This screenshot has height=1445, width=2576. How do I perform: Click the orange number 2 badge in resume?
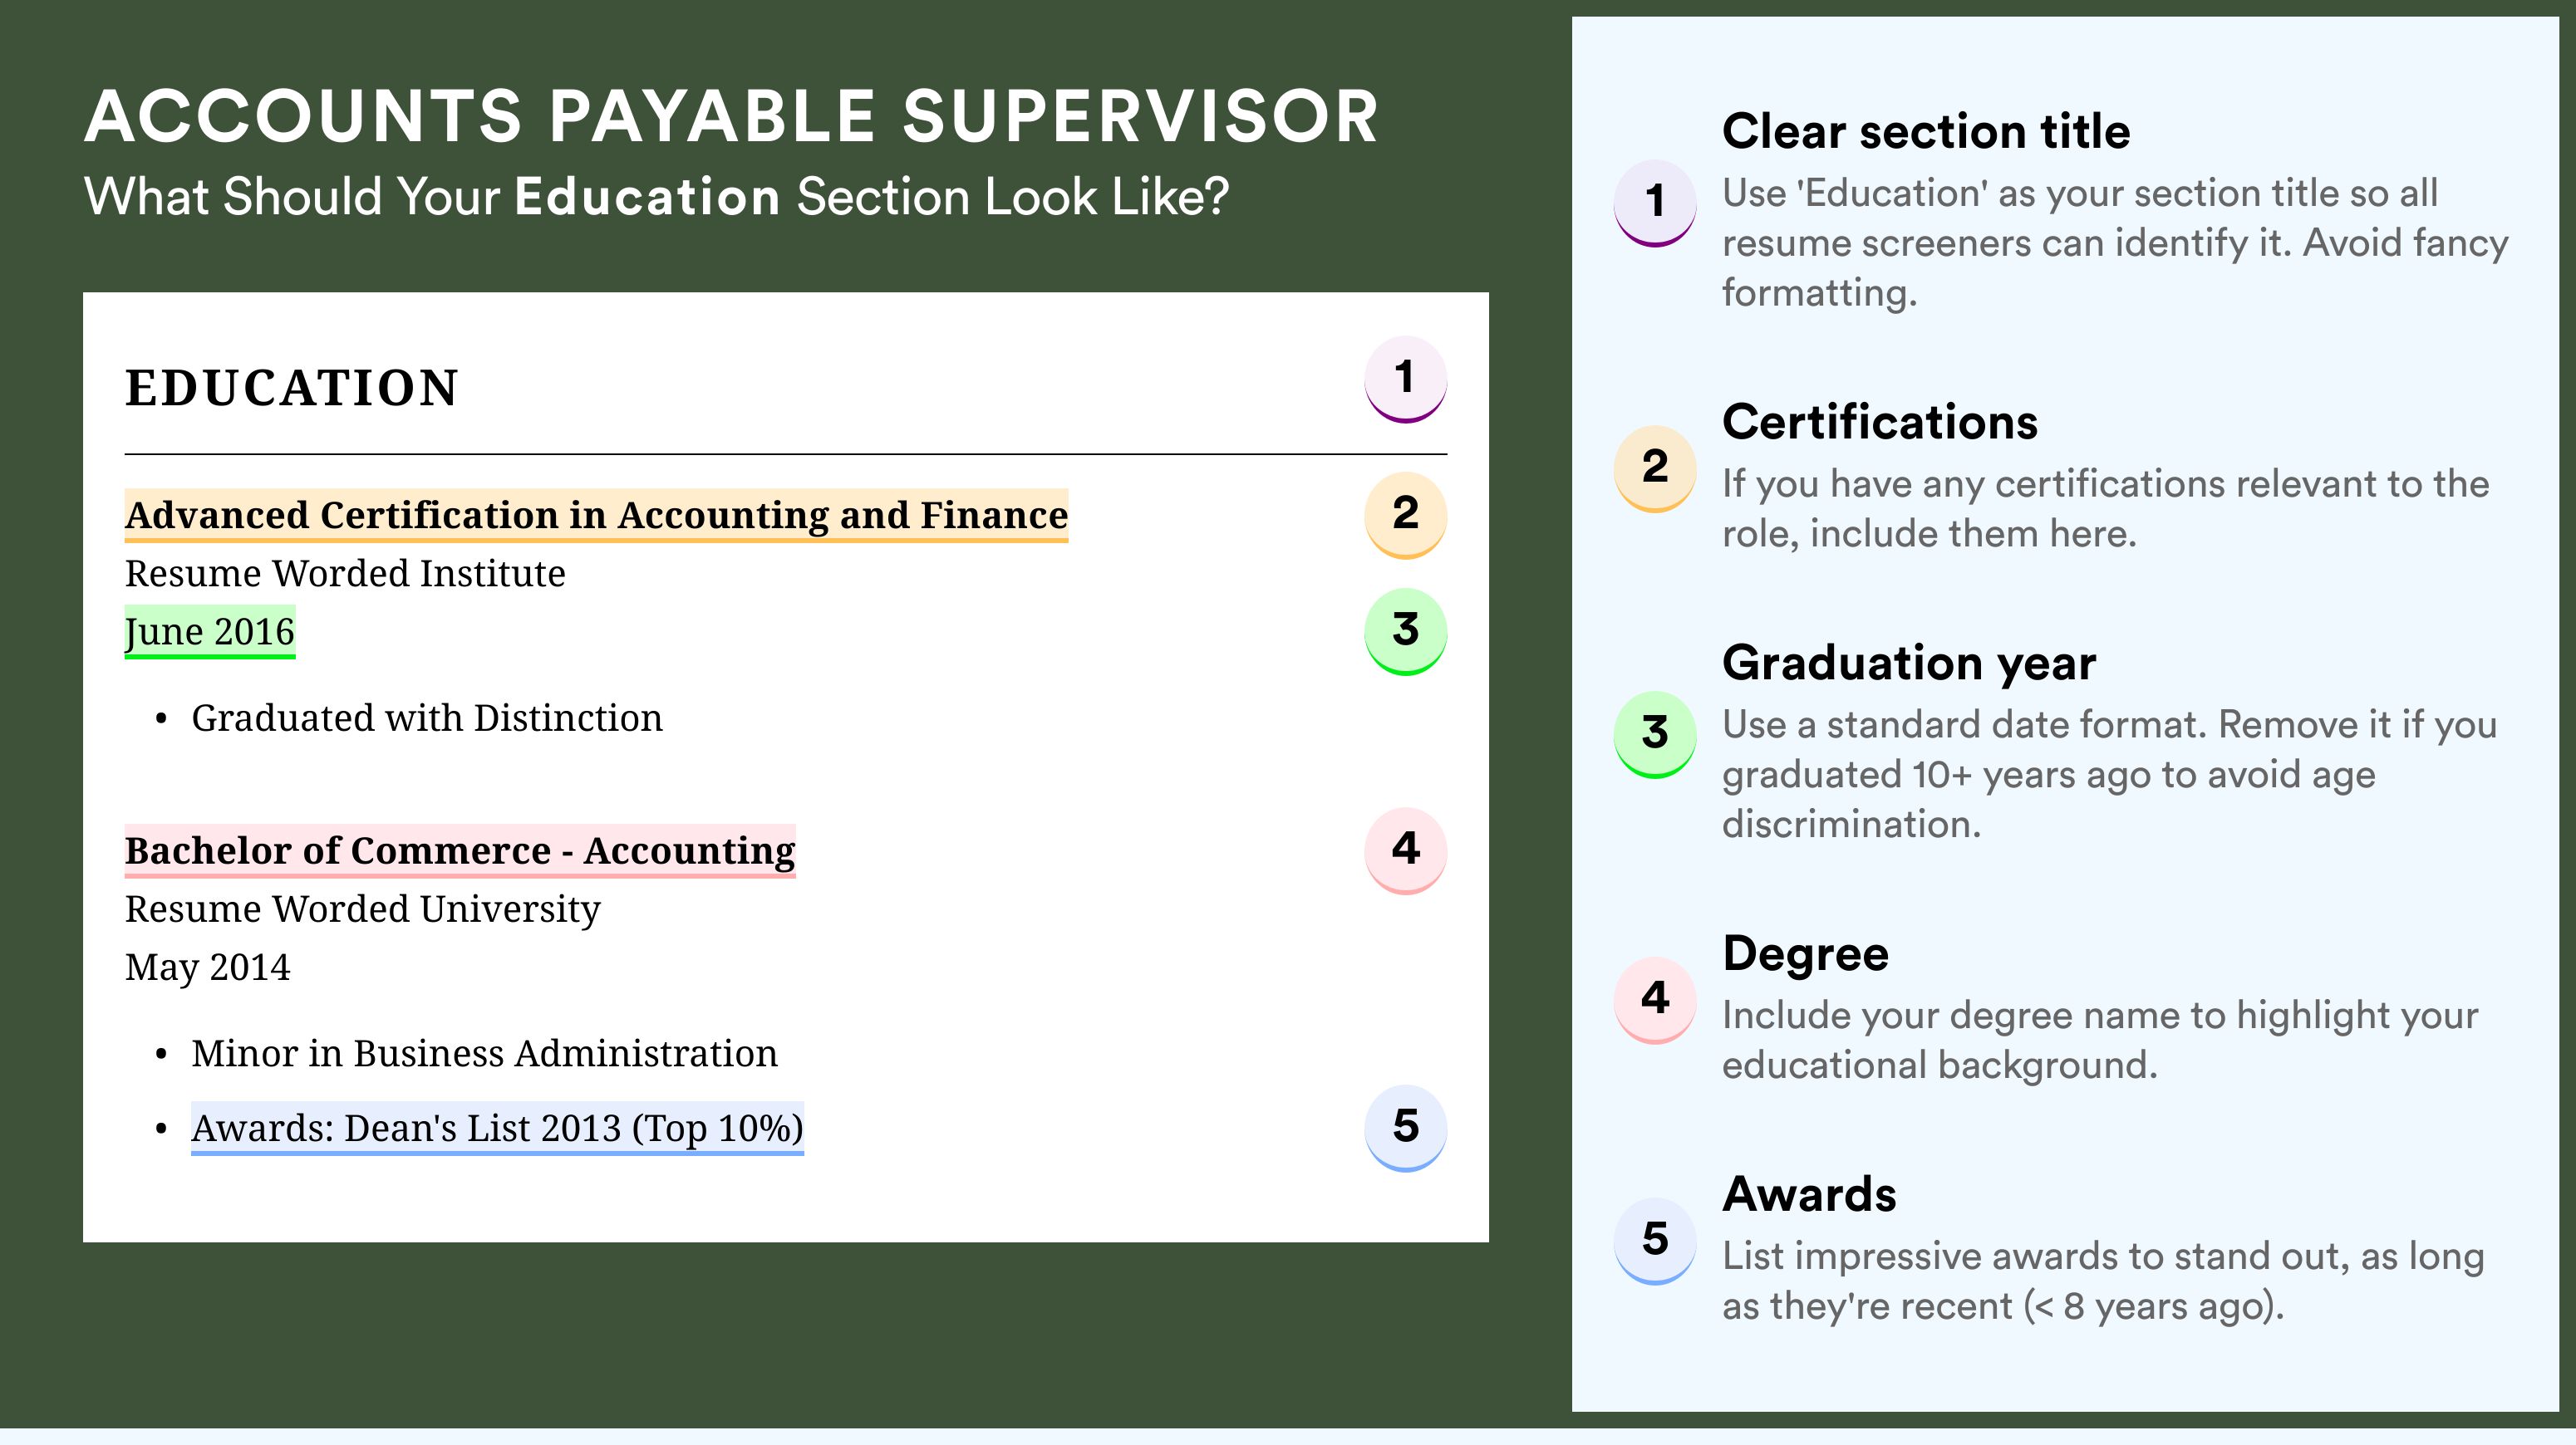1405,515
